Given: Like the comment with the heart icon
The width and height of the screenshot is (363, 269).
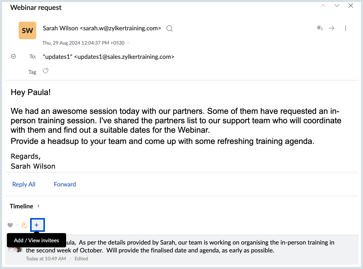Looking at the screenshot, I should pyautogui.click(x=10, y=225).
